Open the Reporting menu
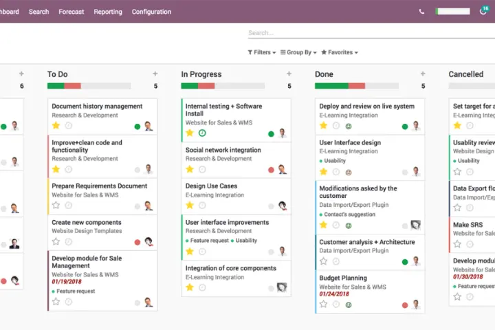The height and width of the screenshot is (330, 495). click(108, 12)
